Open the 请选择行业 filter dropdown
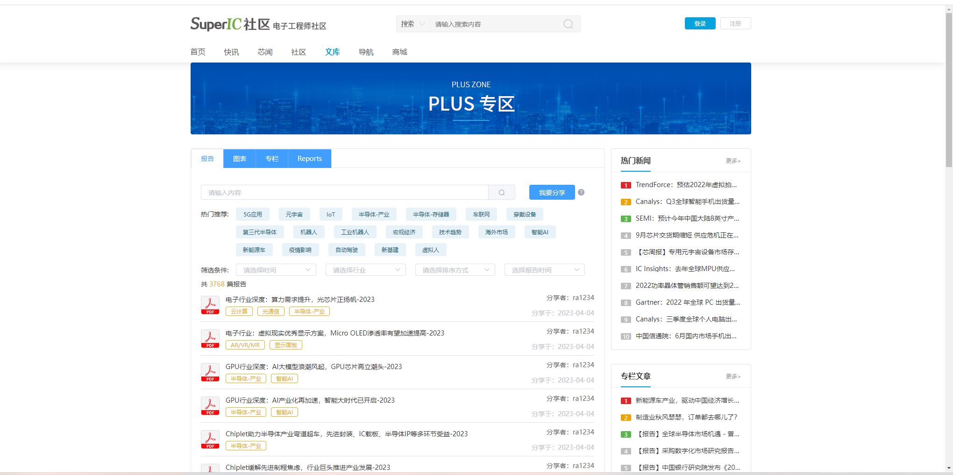The height and width of the screenshot is (475, 953). click(x=366, y=270)
